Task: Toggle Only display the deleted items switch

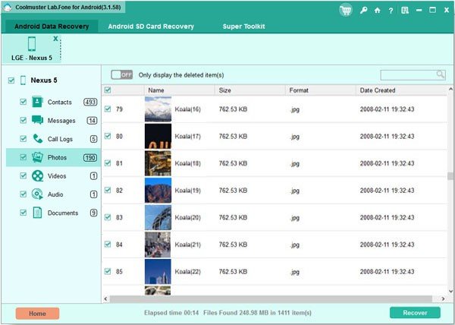Action: click(x=121, y=75)
